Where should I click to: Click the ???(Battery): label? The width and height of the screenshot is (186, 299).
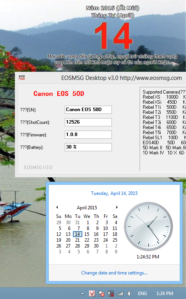32,147
